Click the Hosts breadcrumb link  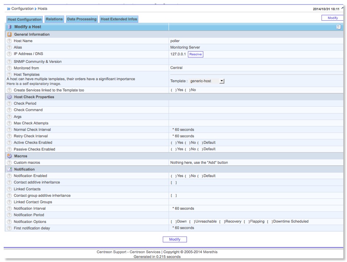pyautogui.click(x=42, y=8)
